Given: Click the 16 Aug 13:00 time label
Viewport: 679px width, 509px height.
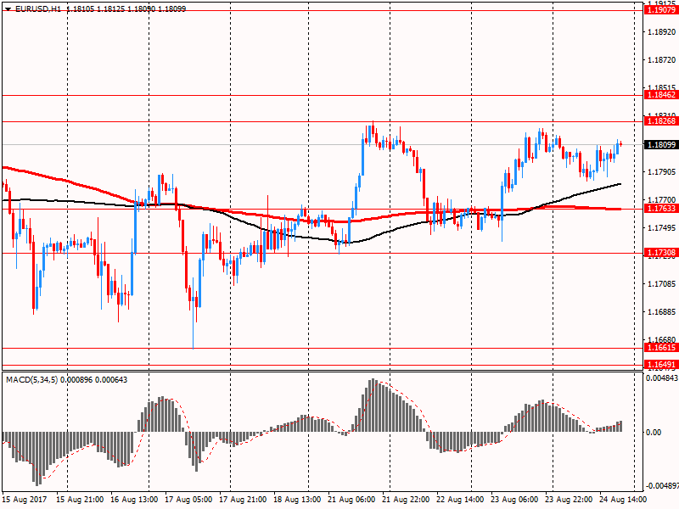Looking at the screenshot, I should point(134,500).
